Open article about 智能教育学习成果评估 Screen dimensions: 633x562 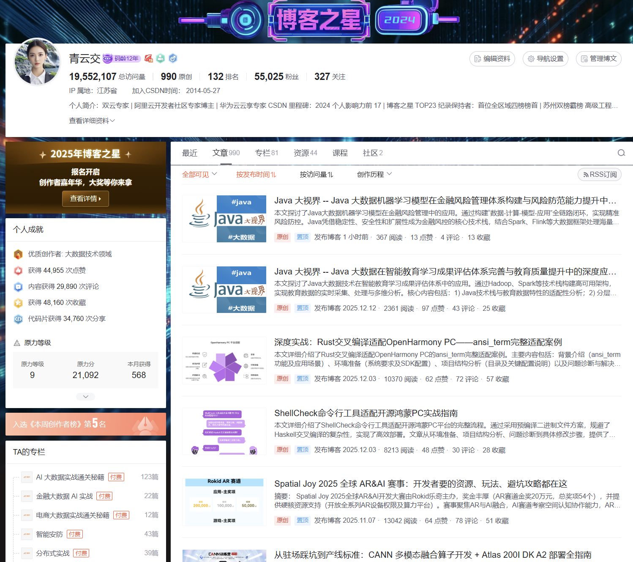click(x=445, y=271)
